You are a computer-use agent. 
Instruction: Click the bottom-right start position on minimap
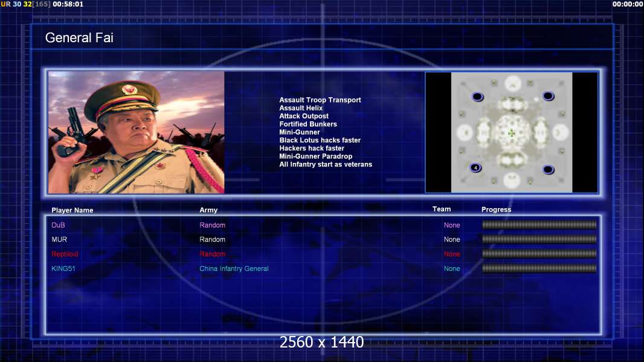coord(549,170)
